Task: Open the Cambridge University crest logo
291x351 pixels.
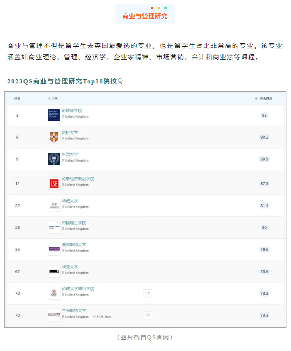Action: [54, 137]
